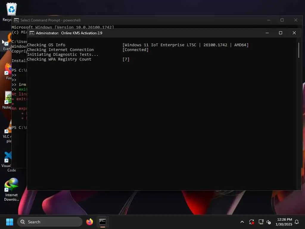This screenshot has width=305, height=229.
Task: Click the 'Online KMS Activation 2.9' title text
Action: coord(82,33)
